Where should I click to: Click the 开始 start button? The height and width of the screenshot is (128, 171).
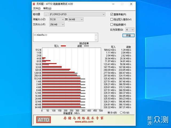129,35
